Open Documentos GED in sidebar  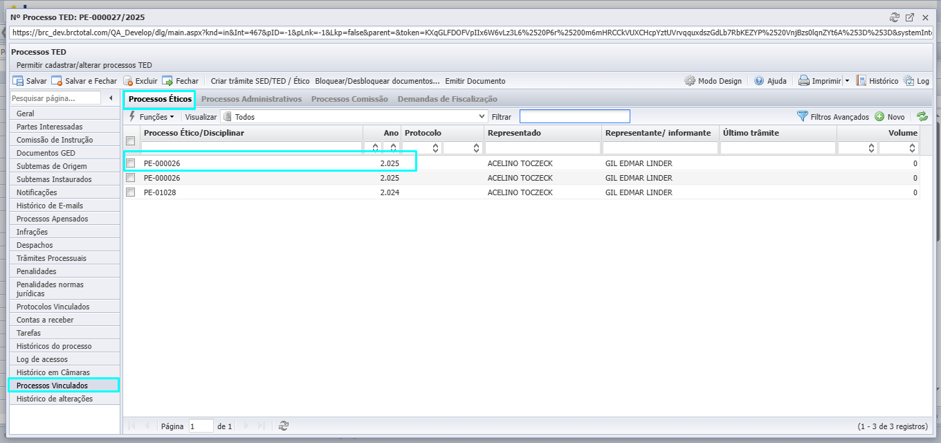[x=64, y=153]
